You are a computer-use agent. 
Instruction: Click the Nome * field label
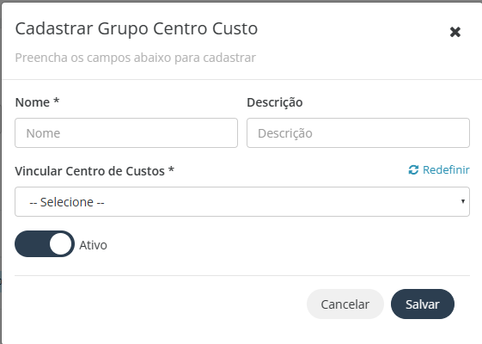pyautogui.click(x=37, y=102)
